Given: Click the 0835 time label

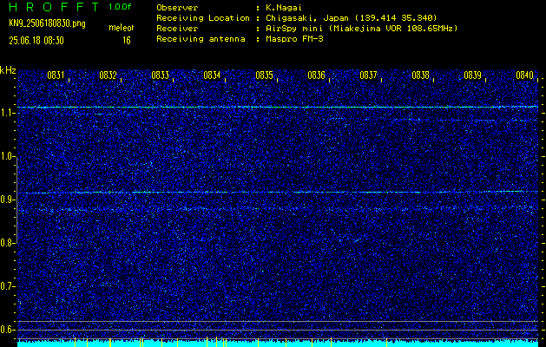Looking at the screenshot, I should click(264, 75).
